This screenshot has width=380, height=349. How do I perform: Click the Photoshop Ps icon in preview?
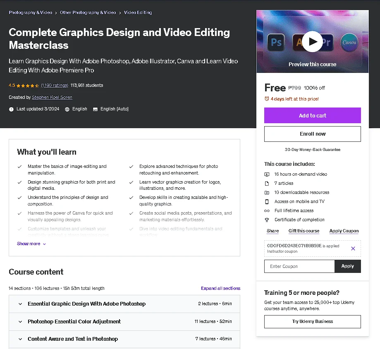click(x=276, y=43)
